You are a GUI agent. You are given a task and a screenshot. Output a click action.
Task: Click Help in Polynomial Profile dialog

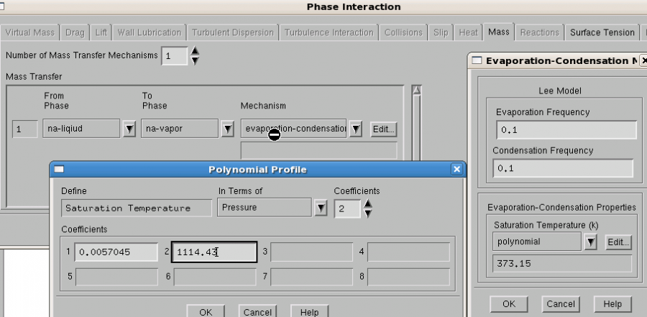[309, 312]
